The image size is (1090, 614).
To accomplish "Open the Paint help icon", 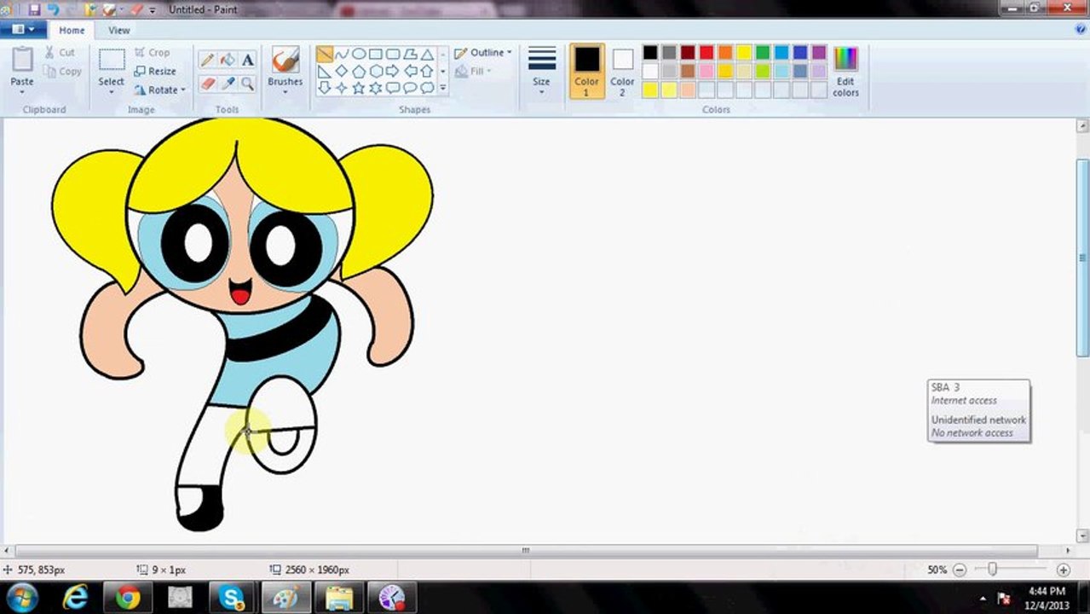I will pos(1081,30).
